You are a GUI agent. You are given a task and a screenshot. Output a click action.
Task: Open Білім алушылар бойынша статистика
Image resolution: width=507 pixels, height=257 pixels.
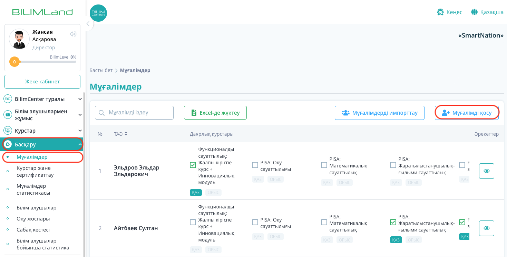click(x=43, y=244)
